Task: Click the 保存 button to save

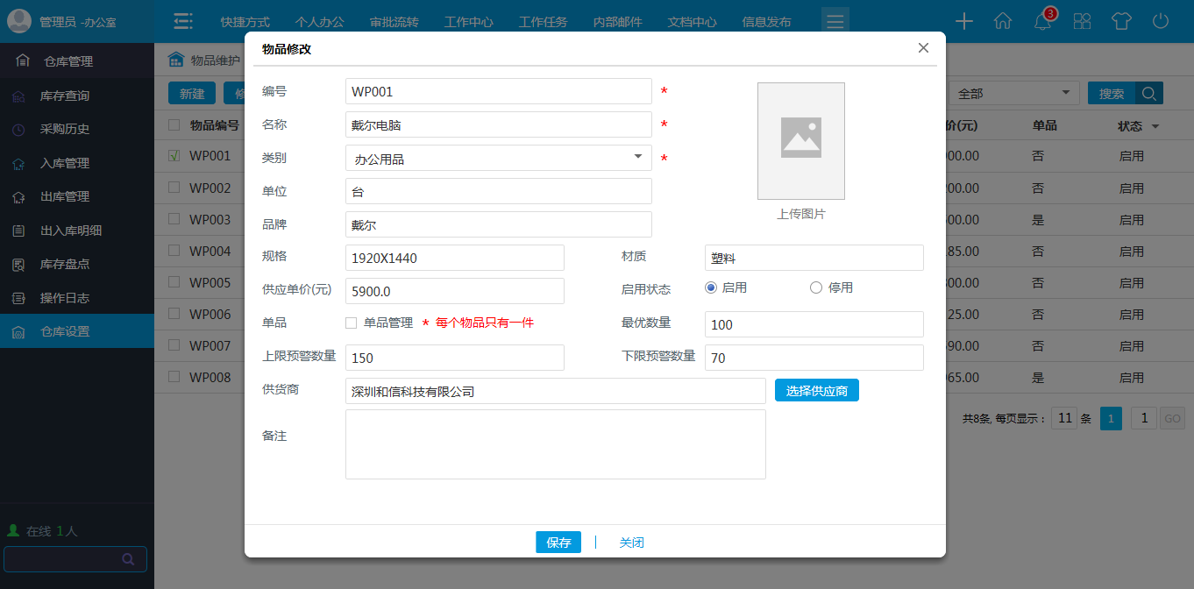Action: tap(558, 542)
